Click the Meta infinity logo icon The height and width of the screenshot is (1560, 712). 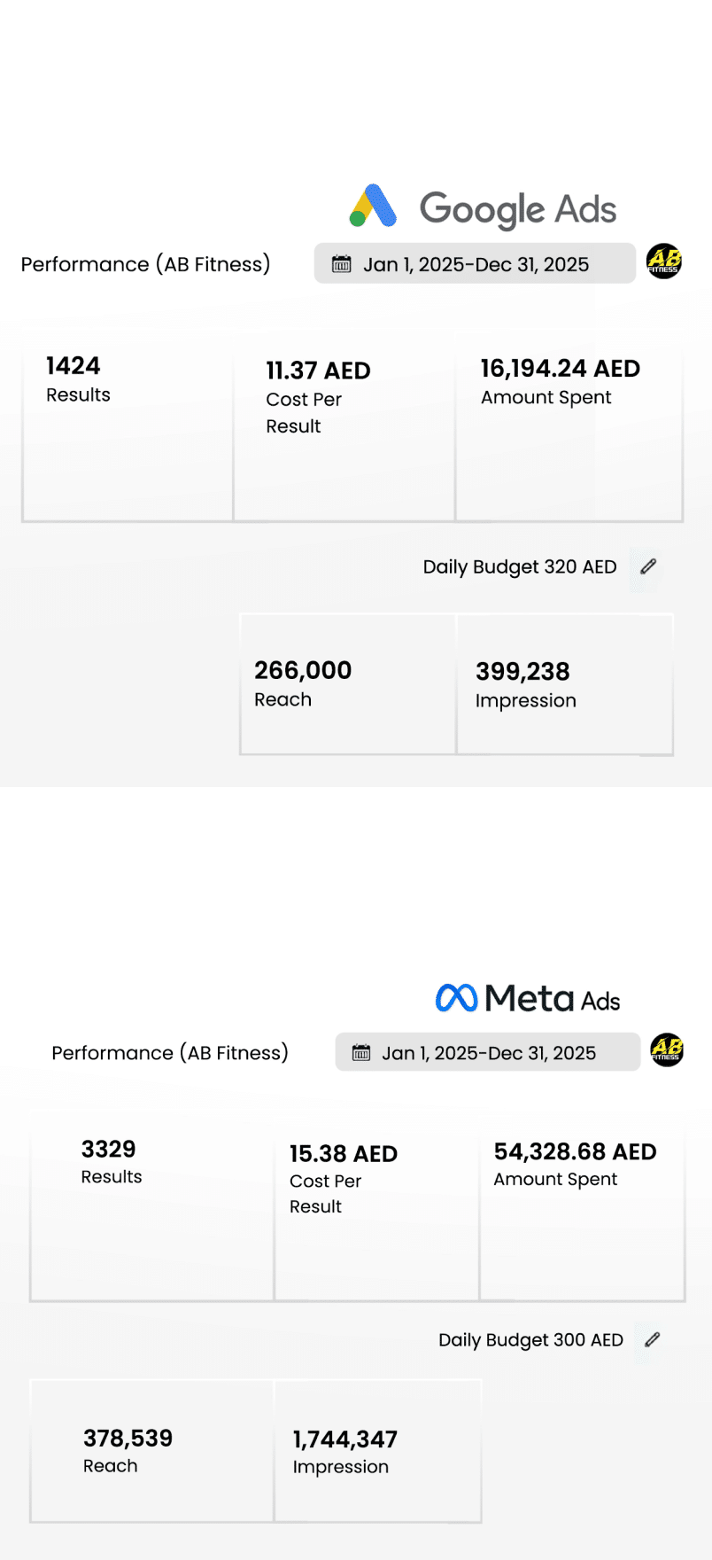click(x=457, y=998)
